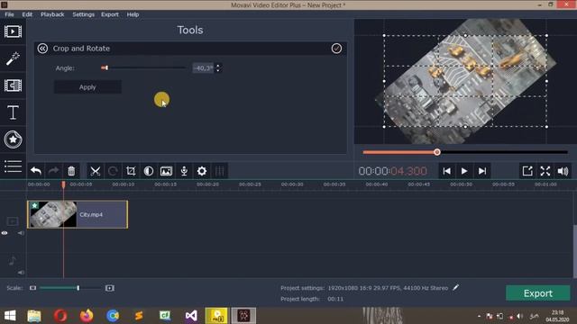The height and width of the screenshot is (324, 577).
Task: Click the preview seek bar handle
Action: click(x=436, y=152)
